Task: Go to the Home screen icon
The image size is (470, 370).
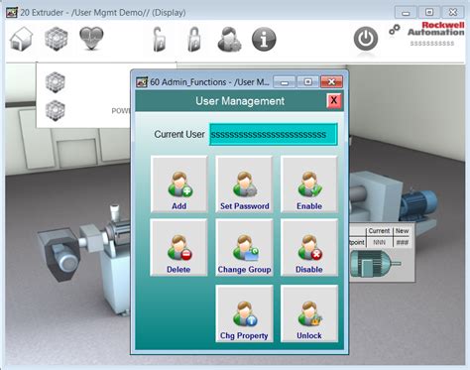Action: (22, 39)
